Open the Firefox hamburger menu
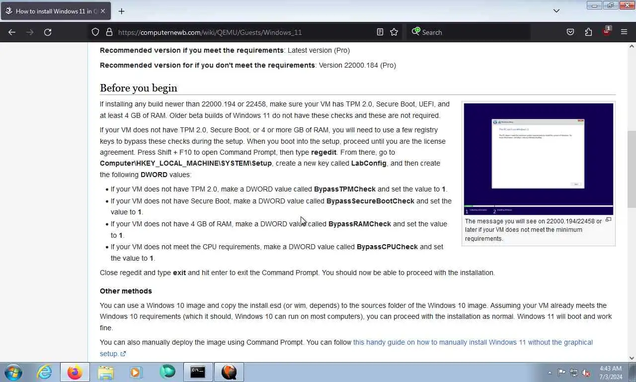 tap(624, 32)
